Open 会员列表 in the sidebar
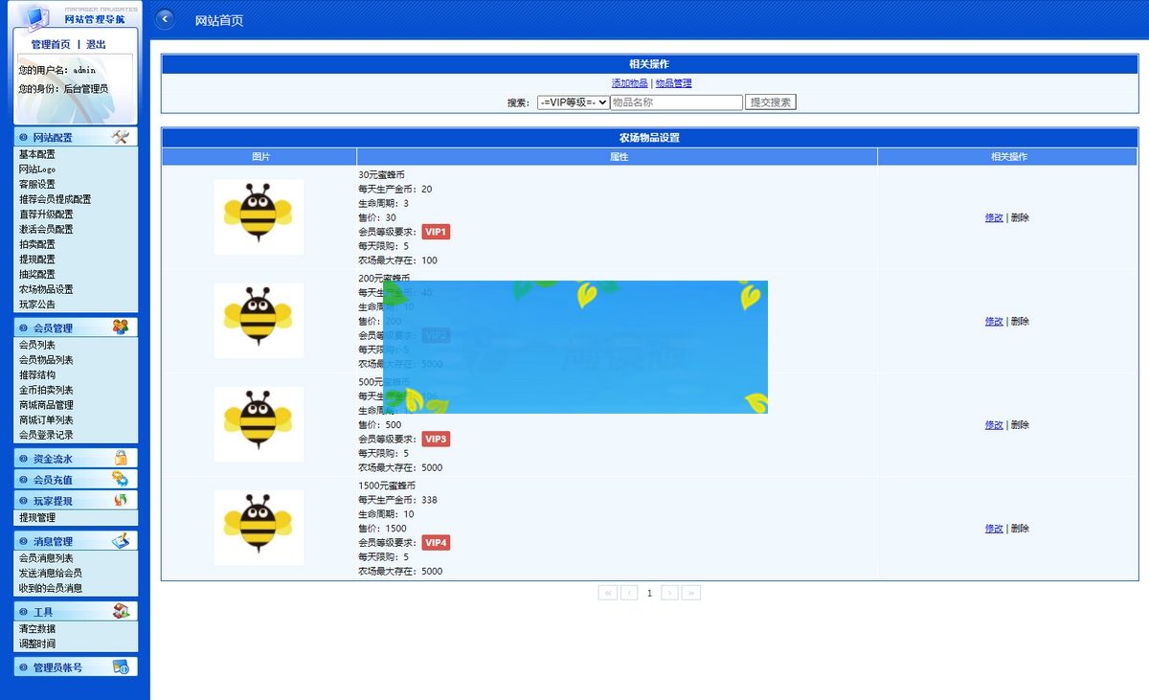 pos(37,345)
